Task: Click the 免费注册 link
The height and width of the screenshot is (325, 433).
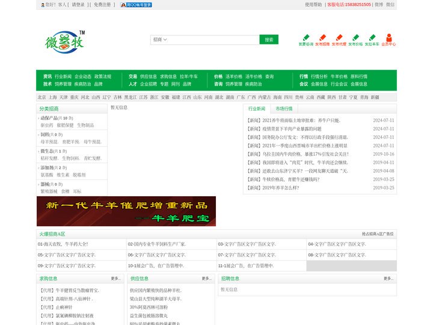Action: point(102,5)
